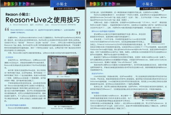
Task: Click the blue intro quote about Reason and Ableton Live
Action: (43, 31)
